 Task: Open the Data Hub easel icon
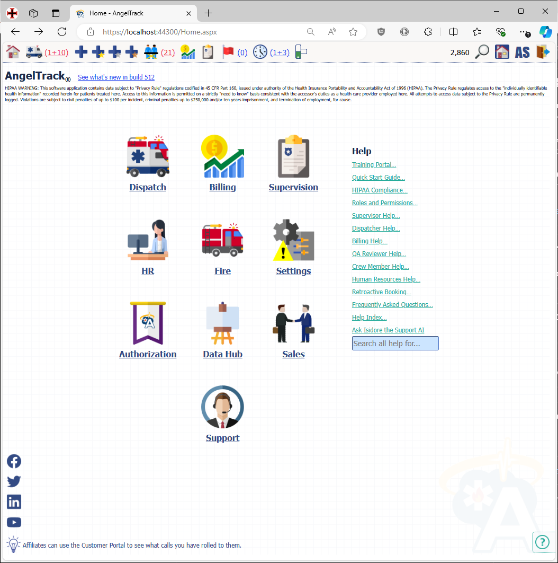coord(222,323)
